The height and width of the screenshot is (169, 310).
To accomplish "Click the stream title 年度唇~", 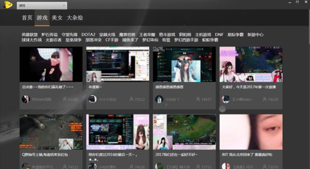I will tap(95, 87).
